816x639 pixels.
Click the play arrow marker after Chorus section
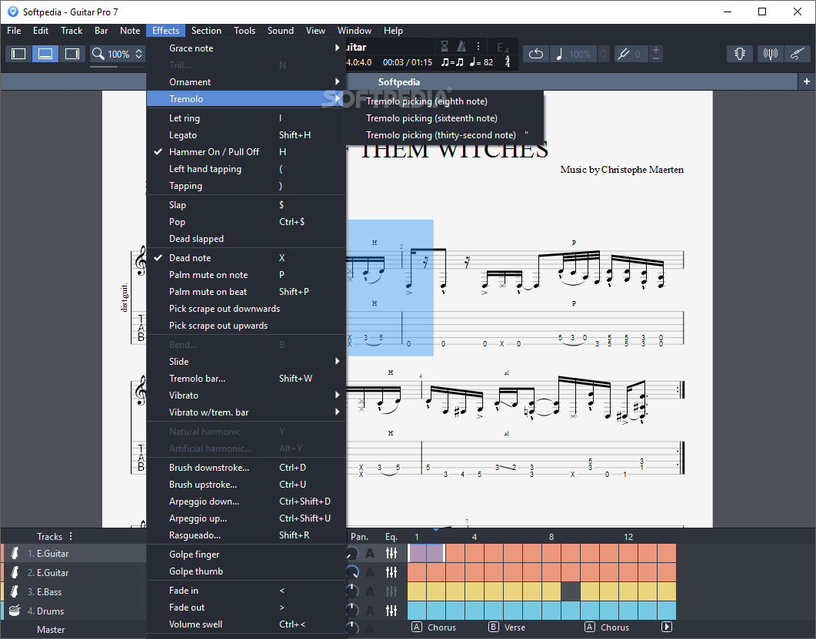pyautogui.click(x=667, y=627)
